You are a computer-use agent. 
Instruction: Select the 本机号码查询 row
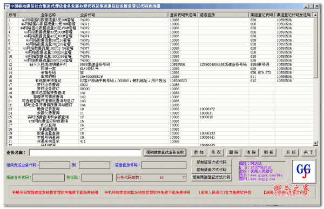point(160,138)
